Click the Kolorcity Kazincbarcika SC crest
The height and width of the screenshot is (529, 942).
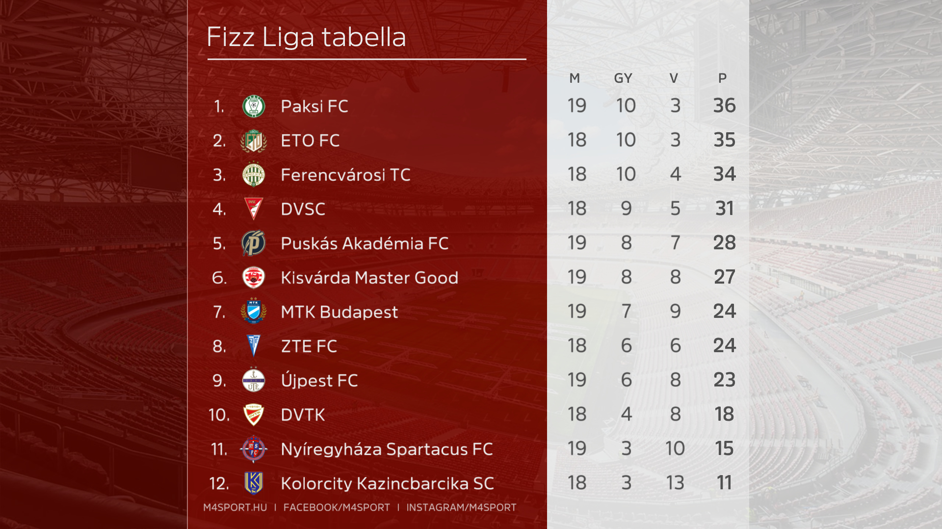254,483
